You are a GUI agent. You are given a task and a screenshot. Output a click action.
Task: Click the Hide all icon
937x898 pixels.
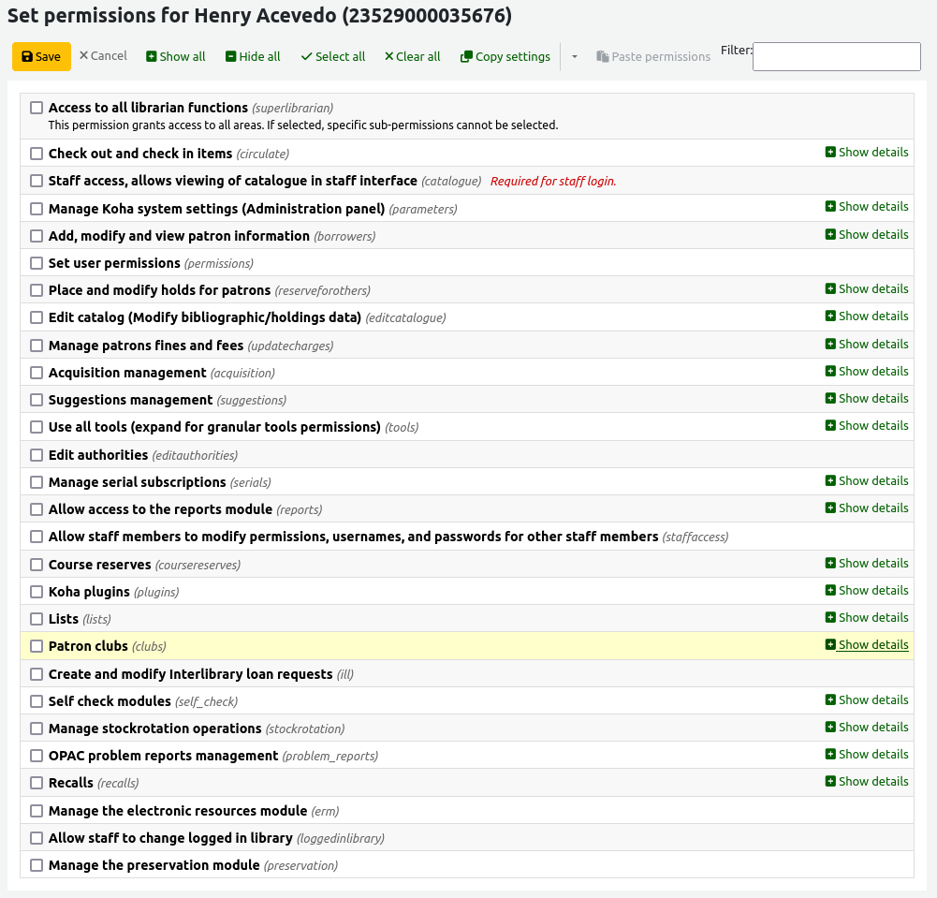(x=230, y=56)
